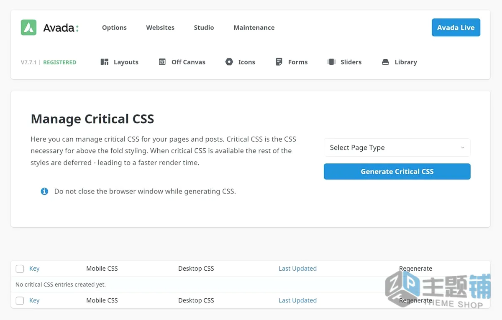Click the blue info circle icon
This screenshot has width=502, height=320.
[x=44, y=191]
